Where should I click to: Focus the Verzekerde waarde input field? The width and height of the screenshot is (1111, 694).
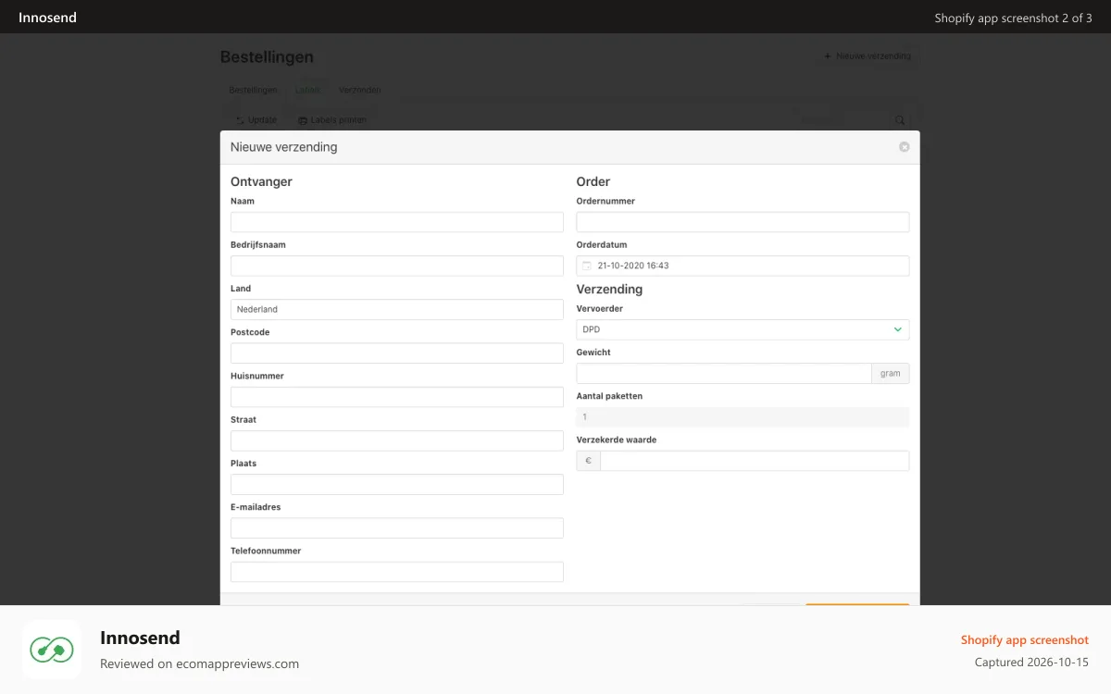pyautogui.click(x=755, y=461)
